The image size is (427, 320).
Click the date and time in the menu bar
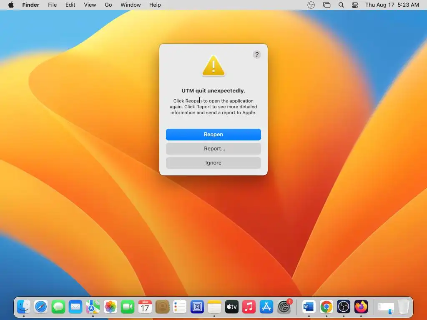[x=392, y=5]
